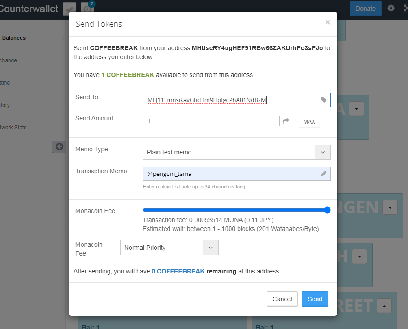This screenshot has width=408, height=329.
Task: Open the dropdown arrow on the top-right asset card
Action: click(356, 109)
